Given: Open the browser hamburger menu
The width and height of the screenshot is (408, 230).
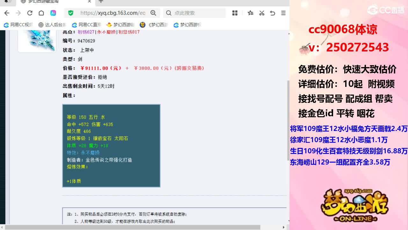Looking at the screenshot, I should pyautogui.click(x=283, y=13).
